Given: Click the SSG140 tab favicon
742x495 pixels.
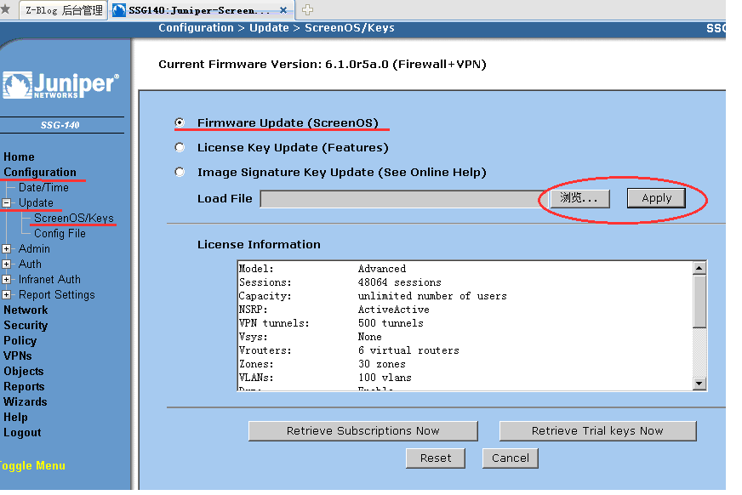Looking at the screenshot, I should tap(119, 10).
